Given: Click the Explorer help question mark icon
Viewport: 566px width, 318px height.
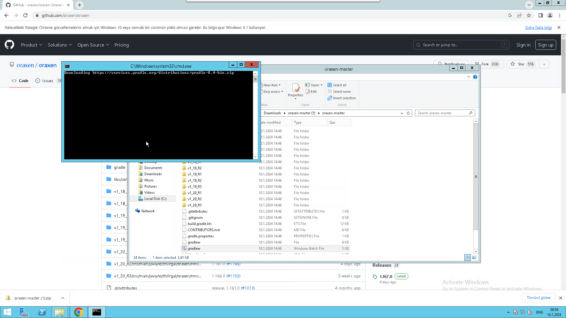Looking at the screenshot, I should (475, 77).
